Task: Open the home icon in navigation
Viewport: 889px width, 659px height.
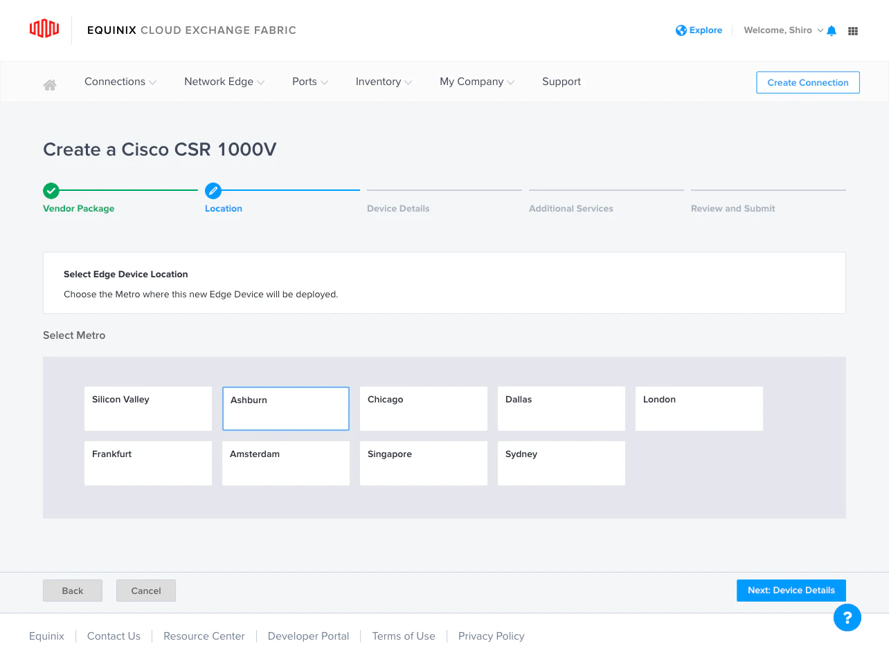Action: (x=50, y=85)
